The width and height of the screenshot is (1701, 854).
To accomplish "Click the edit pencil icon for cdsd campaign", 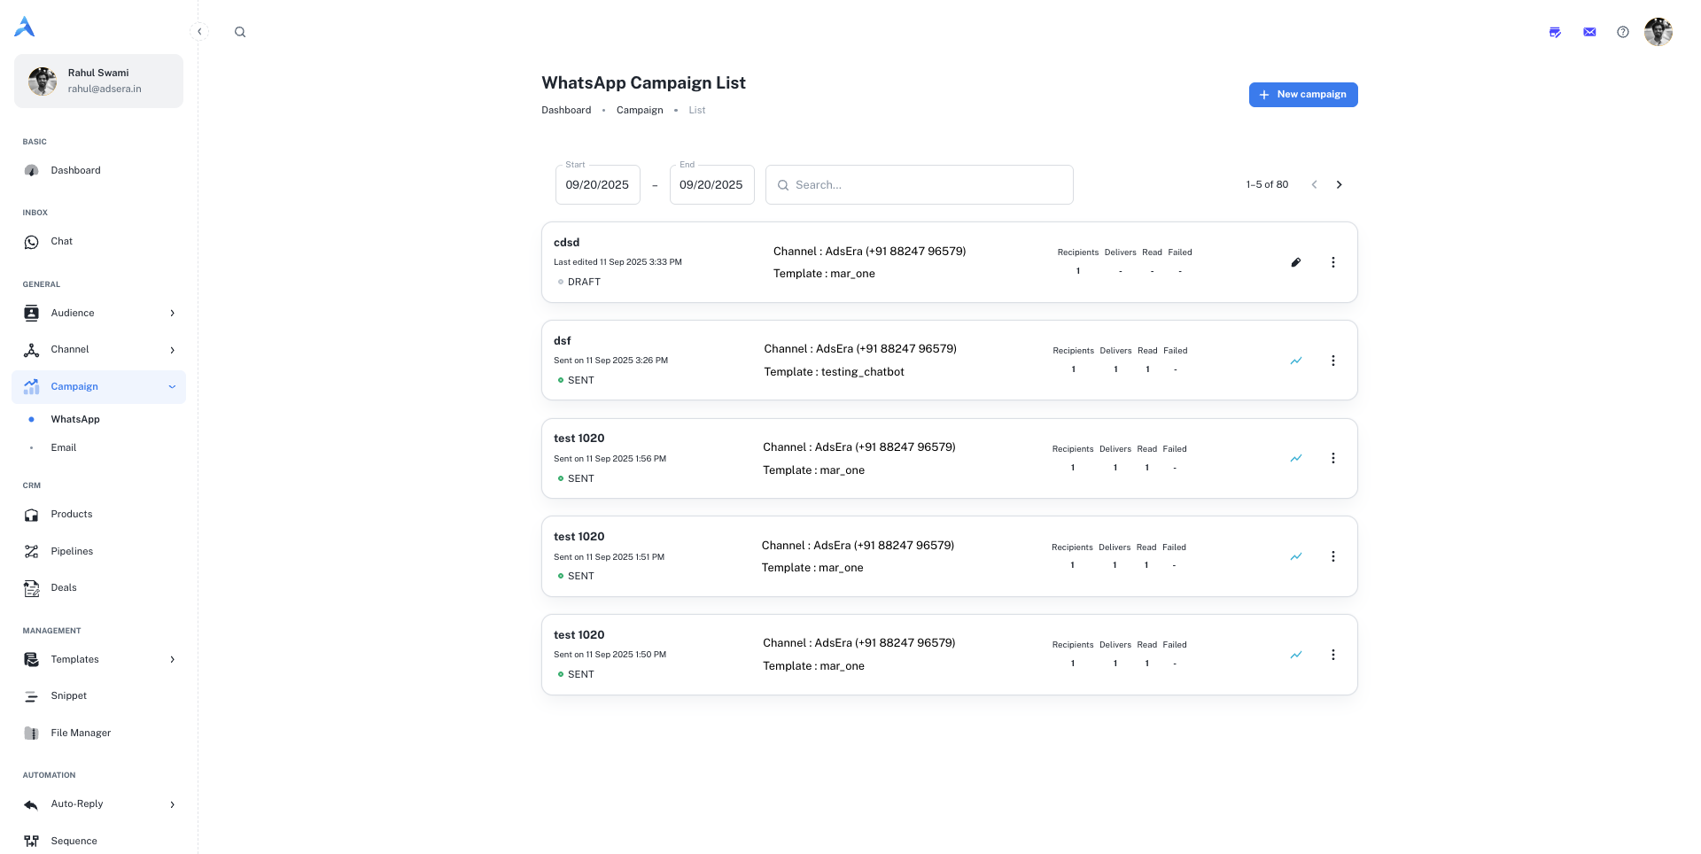I will [1295, 262].
